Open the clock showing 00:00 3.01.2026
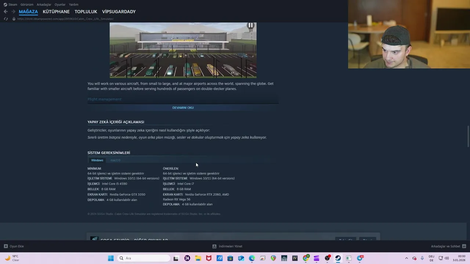 click(x=459, y=258)
